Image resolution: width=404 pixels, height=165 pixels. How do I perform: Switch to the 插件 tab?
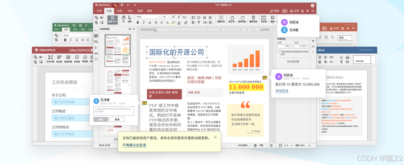click(150, 11)
